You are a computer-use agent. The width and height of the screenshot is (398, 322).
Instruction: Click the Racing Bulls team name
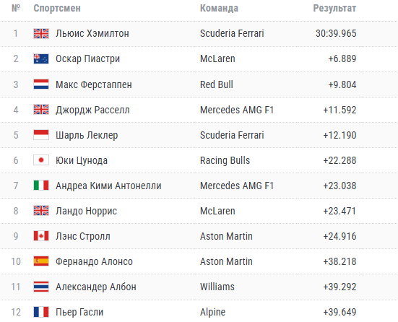pyautogui.click(x=225, y=160)
